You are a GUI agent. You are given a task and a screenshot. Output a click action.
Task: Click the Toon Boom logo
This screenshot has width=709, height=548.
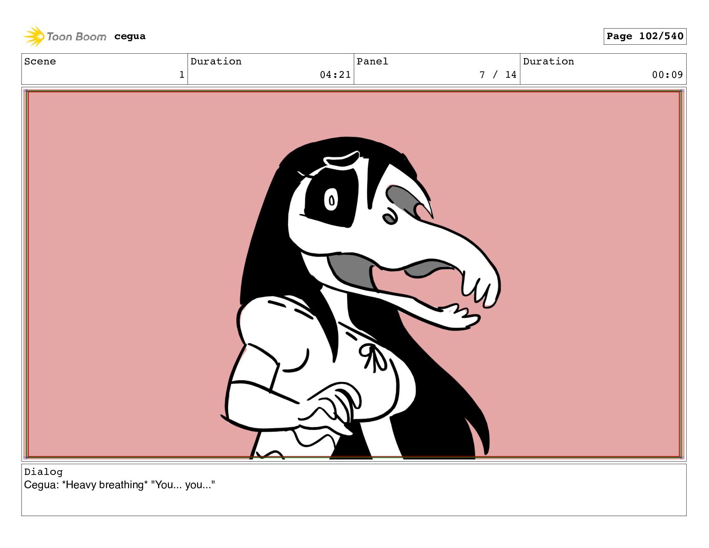tap(64, 37)
